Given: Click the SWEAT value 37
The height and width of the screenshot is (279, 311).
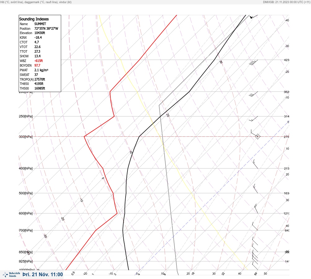Looking at the screenshot, I should click(x=36, y=75).
